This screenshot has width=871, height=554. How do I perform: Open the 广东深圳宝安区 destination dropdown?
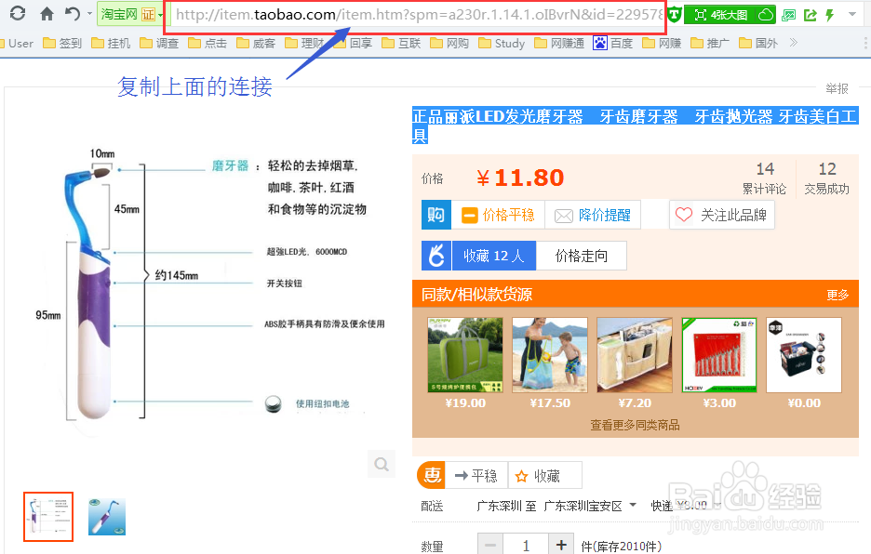tap(590, 506)
